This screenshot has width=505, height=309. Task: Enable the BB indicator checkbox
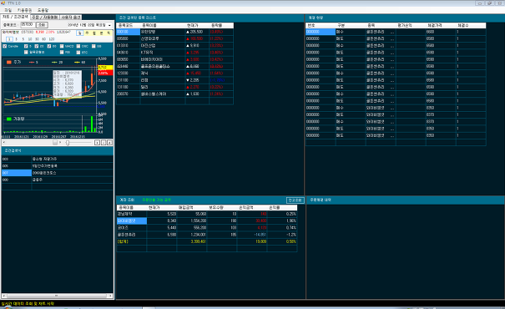point(93,47)
